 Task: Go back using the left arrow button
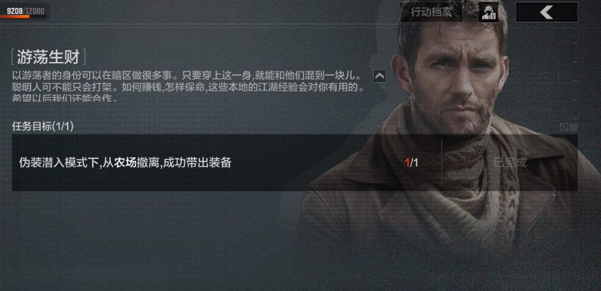[546, 12]
